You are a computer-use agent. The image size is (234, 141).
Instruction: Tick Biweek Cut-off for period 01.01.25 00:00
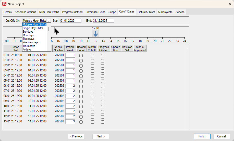81,56
